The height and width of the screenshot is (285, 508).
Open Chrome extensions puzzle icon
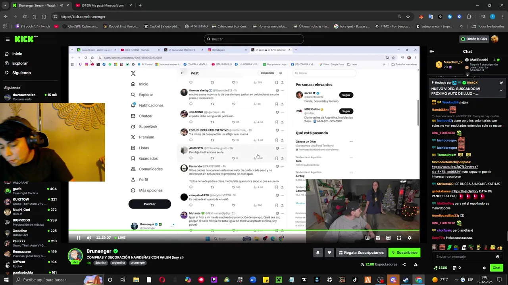pos(469,17)
